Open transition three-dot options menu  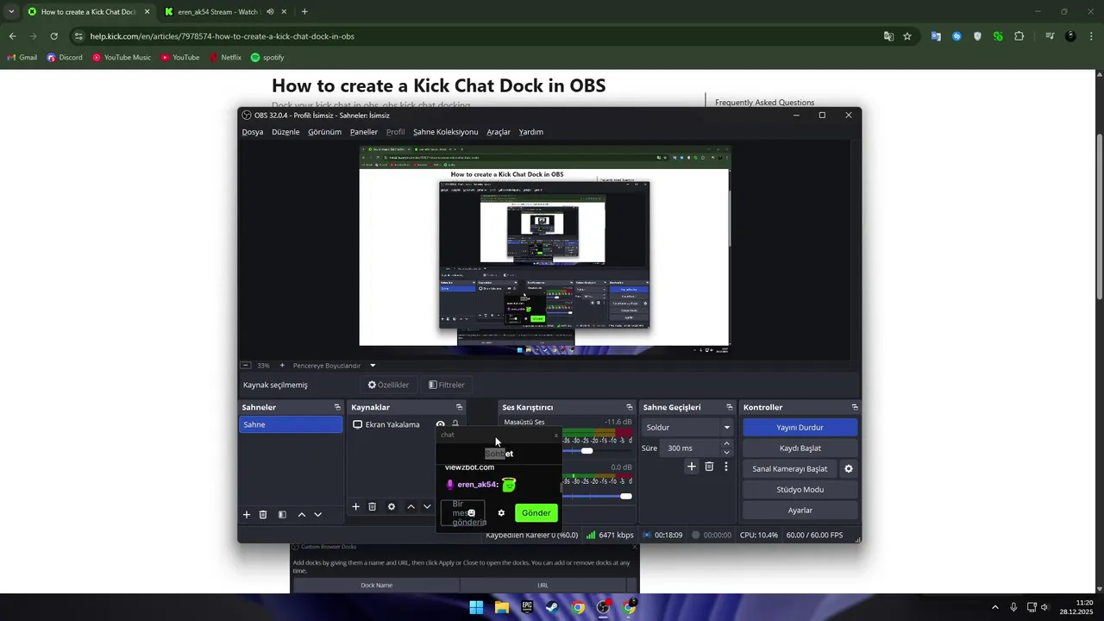726,467
